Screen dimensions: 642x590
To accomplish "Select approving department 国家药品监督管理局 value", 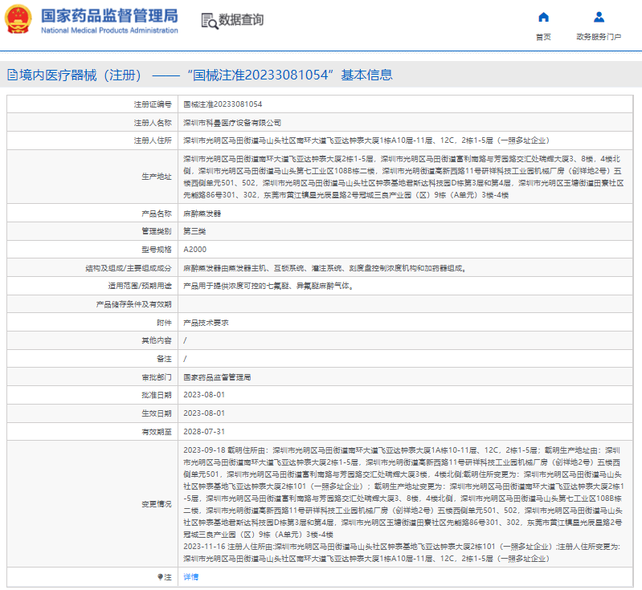I will click(217, 376).
